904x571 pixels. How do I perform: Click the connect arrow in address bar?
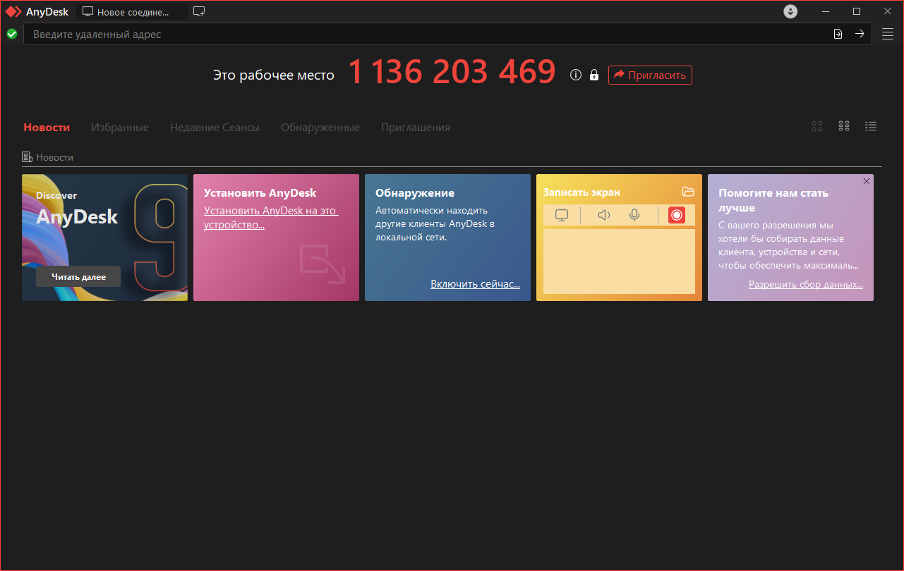pos(860,34)
